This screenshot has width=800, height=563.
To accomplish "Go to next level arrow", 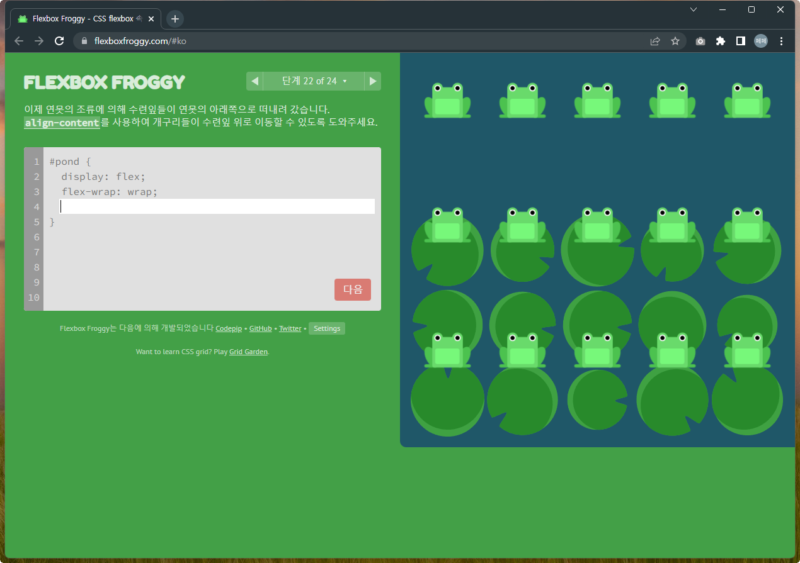I will (373, 81).
